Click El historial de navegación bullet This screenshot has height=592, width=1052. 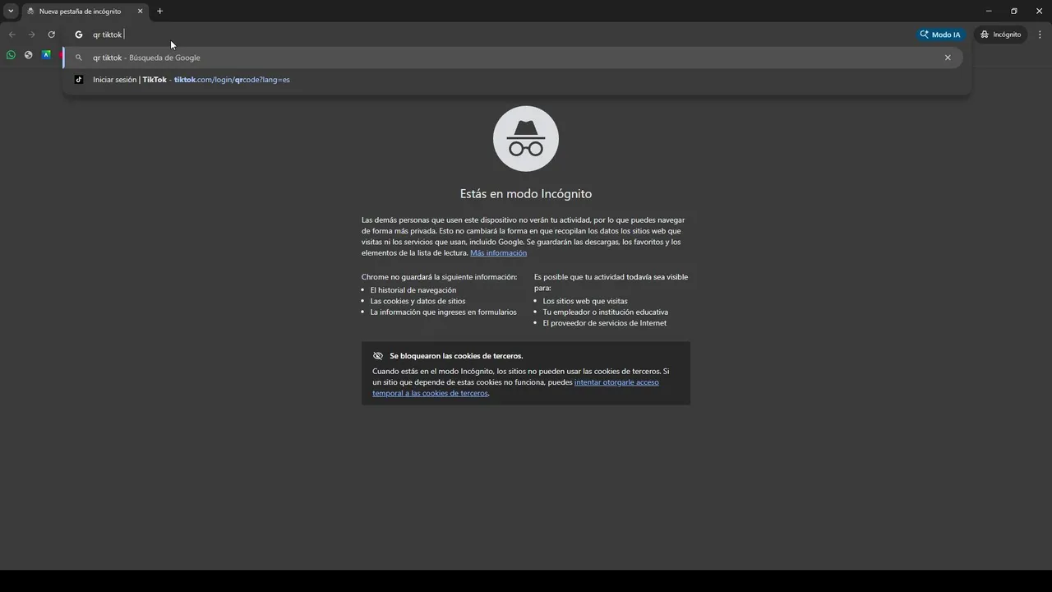coord(413,290)
